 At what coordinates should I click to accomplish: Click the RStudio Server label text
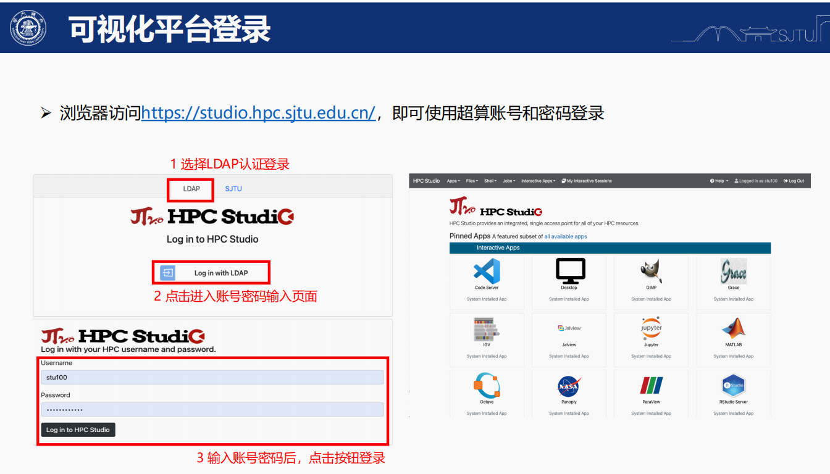[x=733, y=402]
